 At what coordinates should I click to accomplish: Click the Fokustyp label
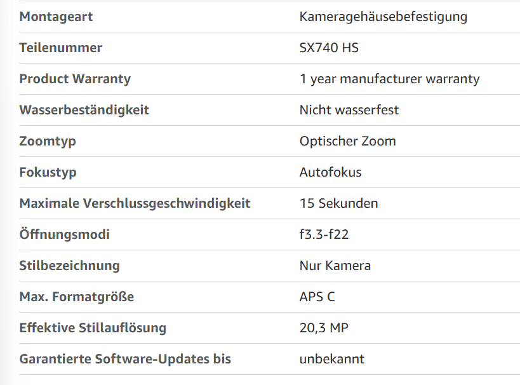click(x=48, y=173)
